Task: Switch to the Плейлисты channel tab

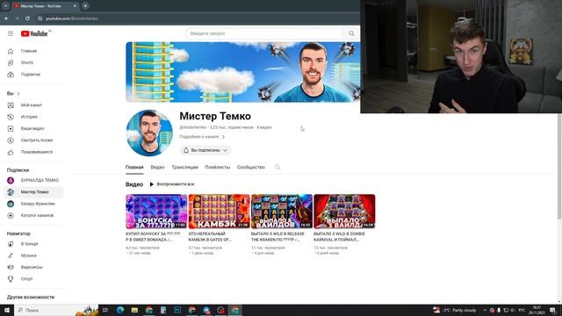Action: click(x=217, y=168)
